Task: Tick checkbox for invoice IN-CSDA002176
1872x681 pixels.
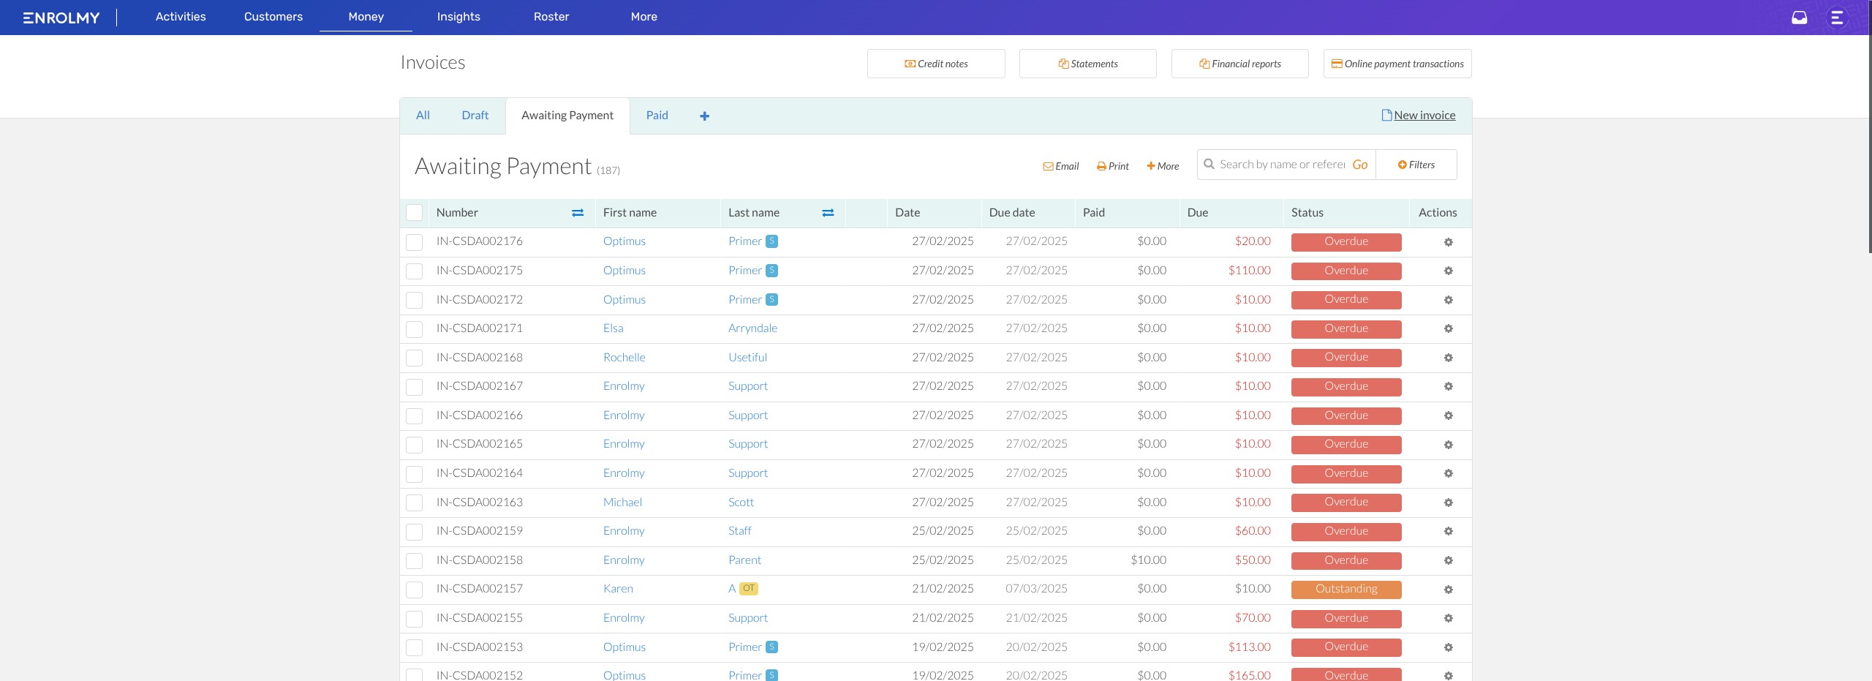Action: click(414, 242)
